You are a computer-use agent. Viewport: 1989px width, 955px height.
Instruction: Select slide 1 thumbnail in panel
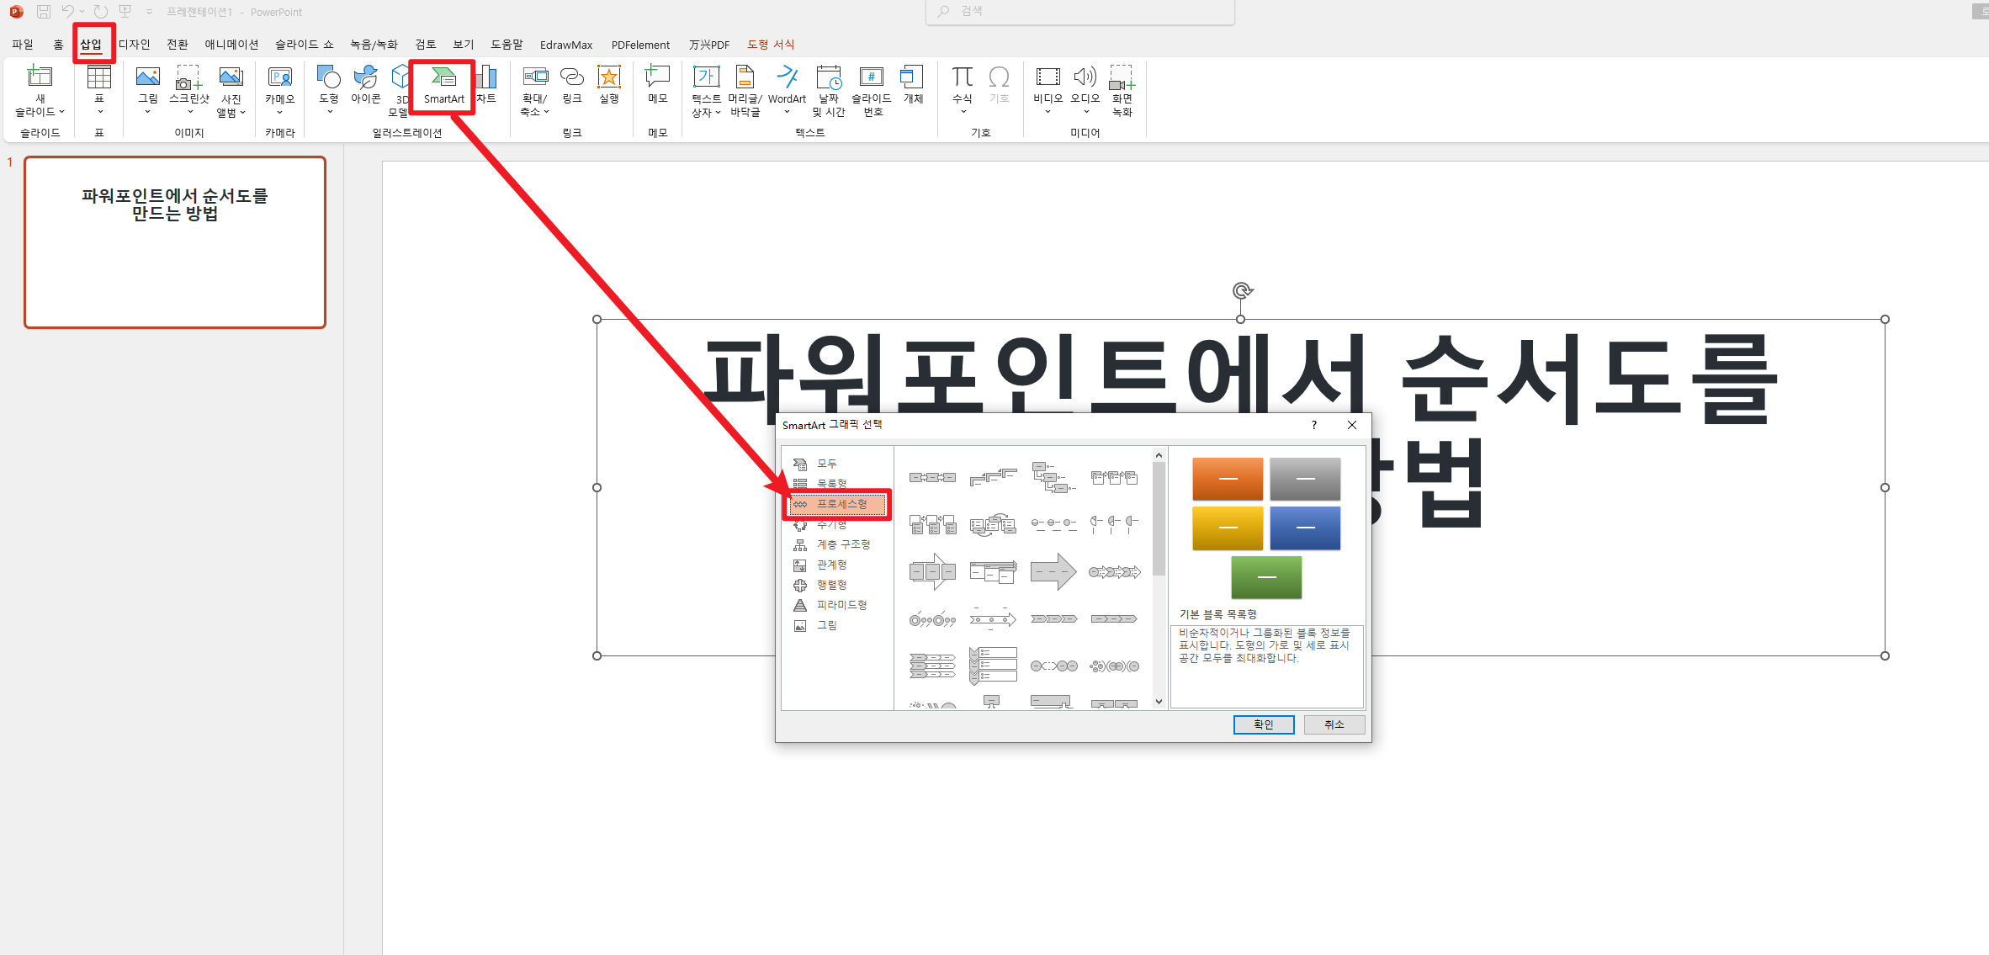(175, 242)
